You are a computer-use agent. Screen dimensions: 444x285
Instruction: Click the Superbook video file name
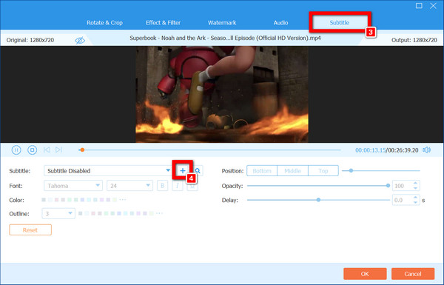click(x=225, y=38)
